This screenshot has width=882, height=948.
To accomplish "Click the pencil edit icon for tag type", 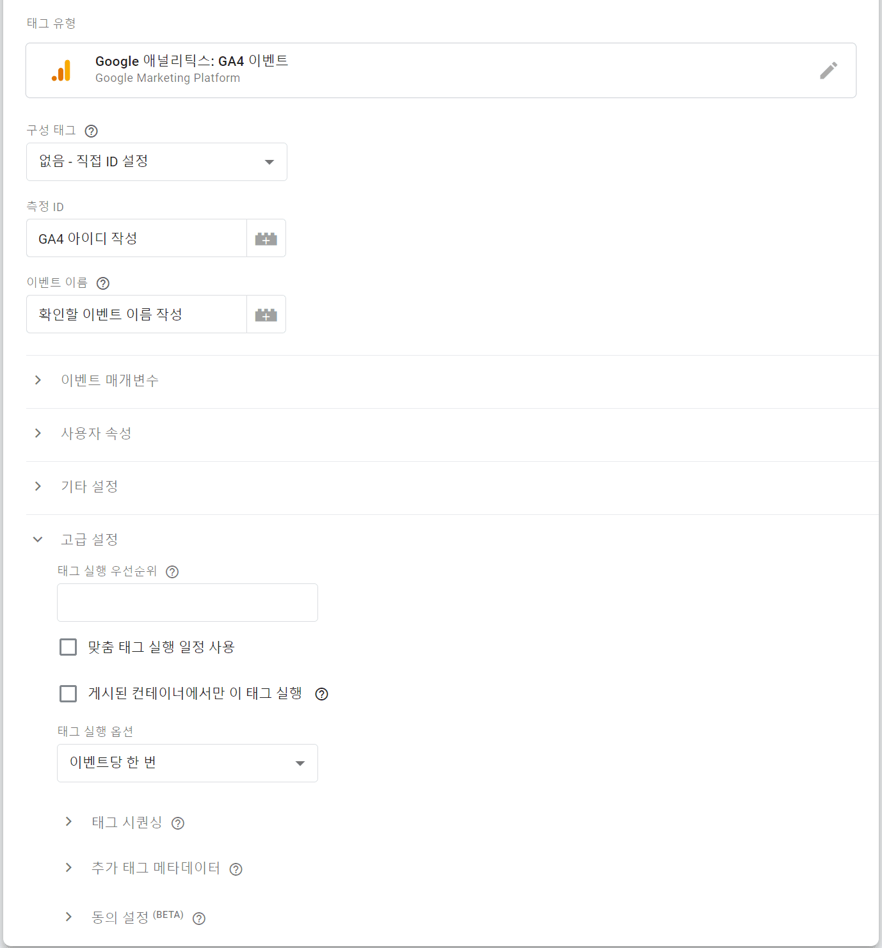I will coord(828,70).
